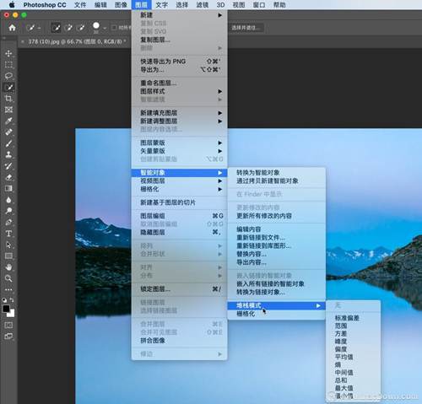Go to Home screen via house icon

tap(12, 28)
